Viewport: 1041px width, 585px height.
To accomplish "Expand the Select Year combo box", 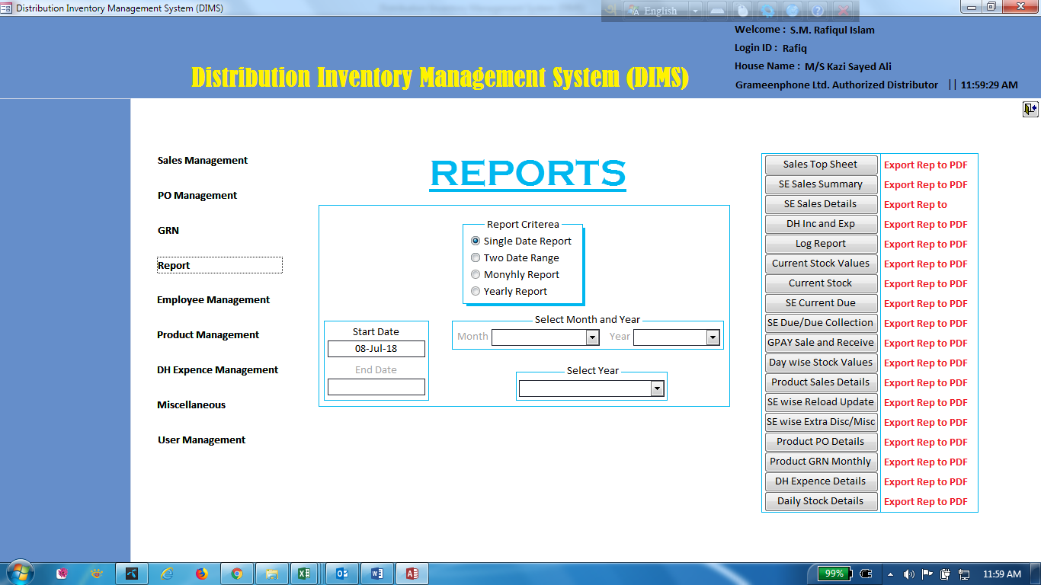I will pyautogui.click(x=657, y=389).
